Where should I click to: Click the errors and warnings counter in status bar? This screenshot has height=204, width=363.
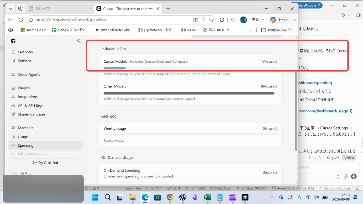pyautogui.click(x=92, y=188)
